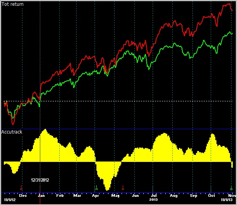The width and height of the screenshot is (237, 205).
Task: Click the 2013 year label
Action: 154,200
